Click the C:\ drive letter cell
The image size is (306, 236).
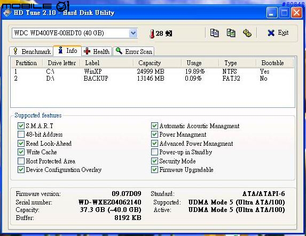pyautogui.click(x=50, y=72)
